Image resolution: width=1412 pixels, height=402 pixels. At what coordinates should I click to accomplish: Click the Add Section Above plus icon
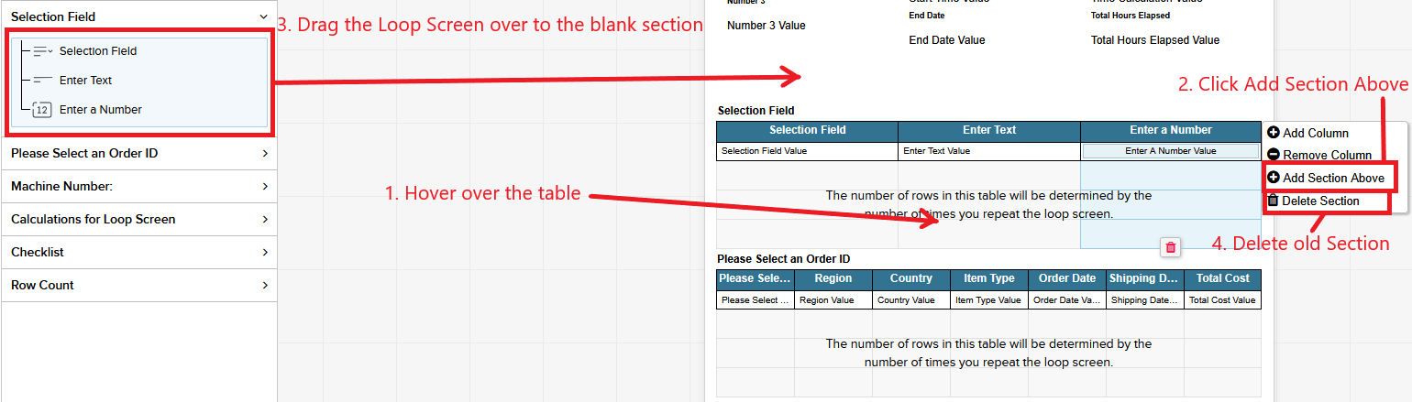[1274, 178]
